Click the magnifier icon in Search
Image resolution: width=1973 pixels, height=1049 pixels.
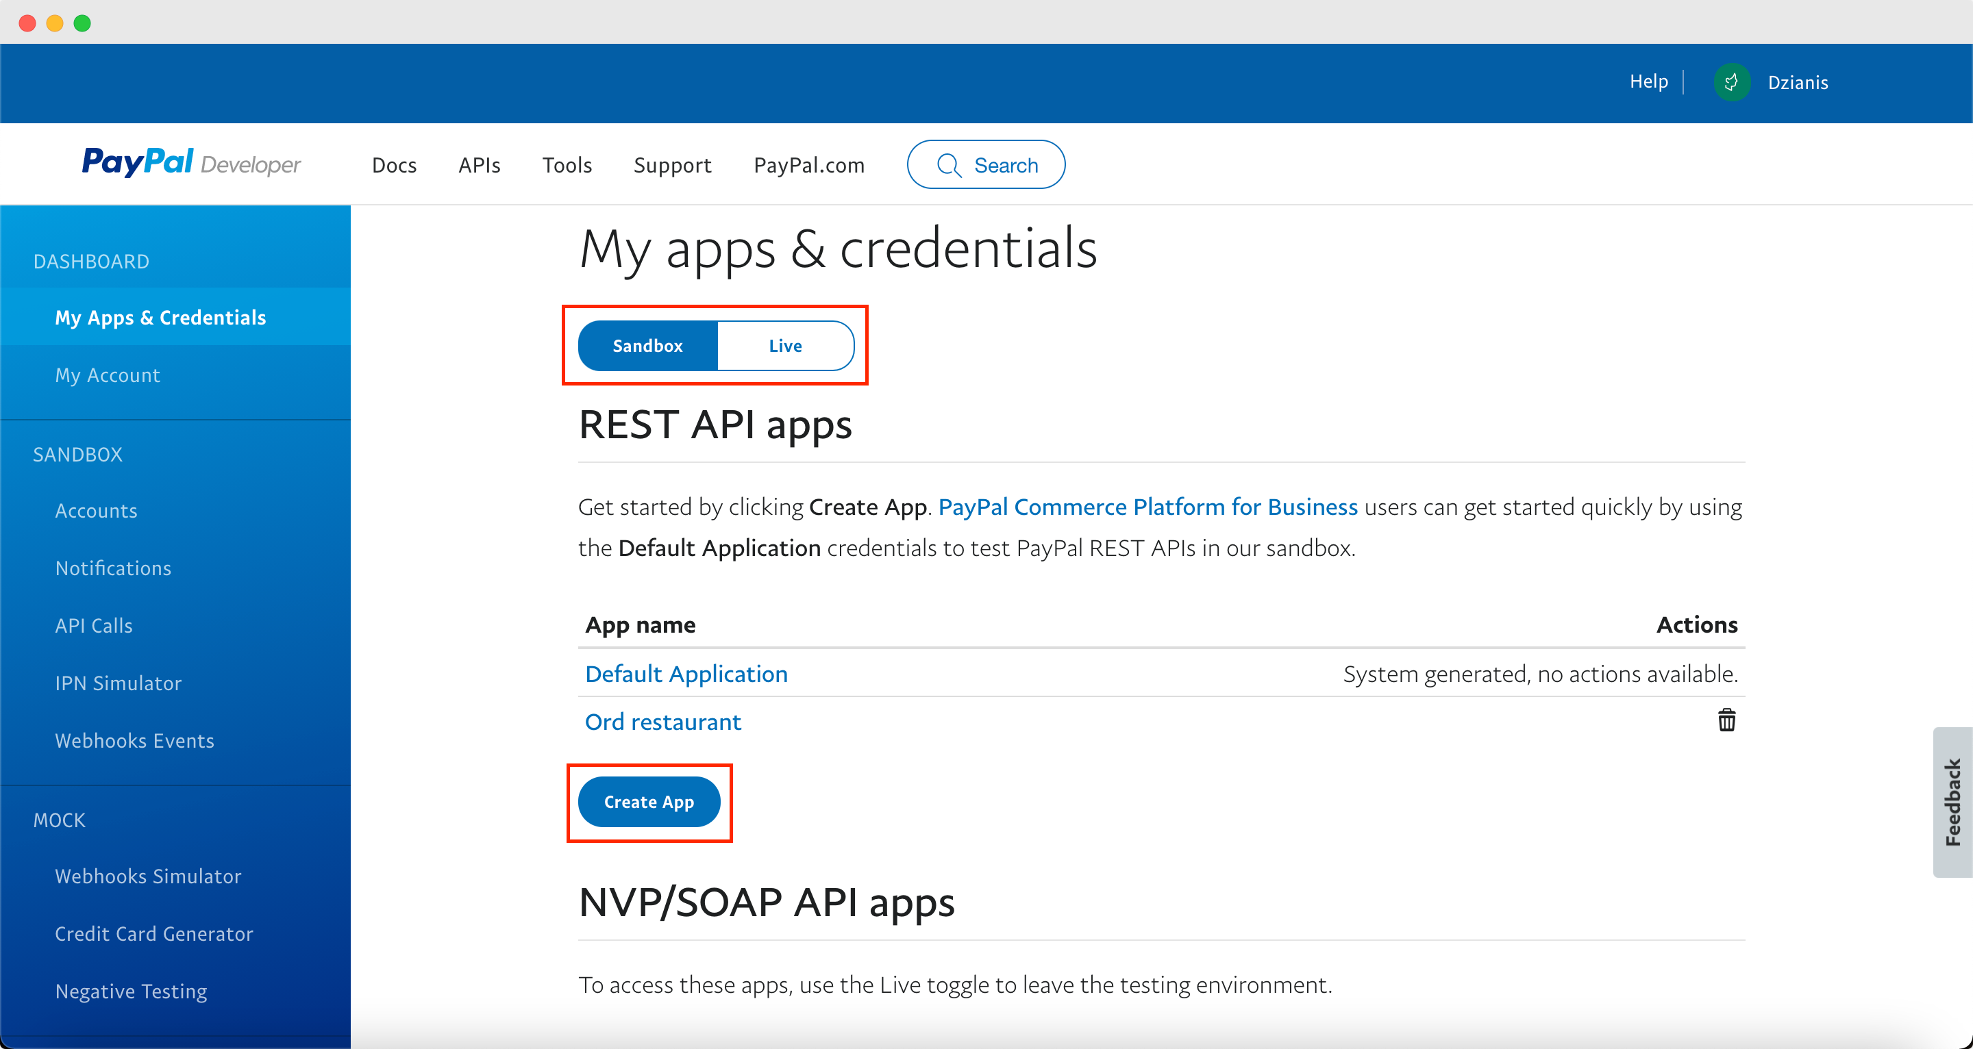[949, 166]
